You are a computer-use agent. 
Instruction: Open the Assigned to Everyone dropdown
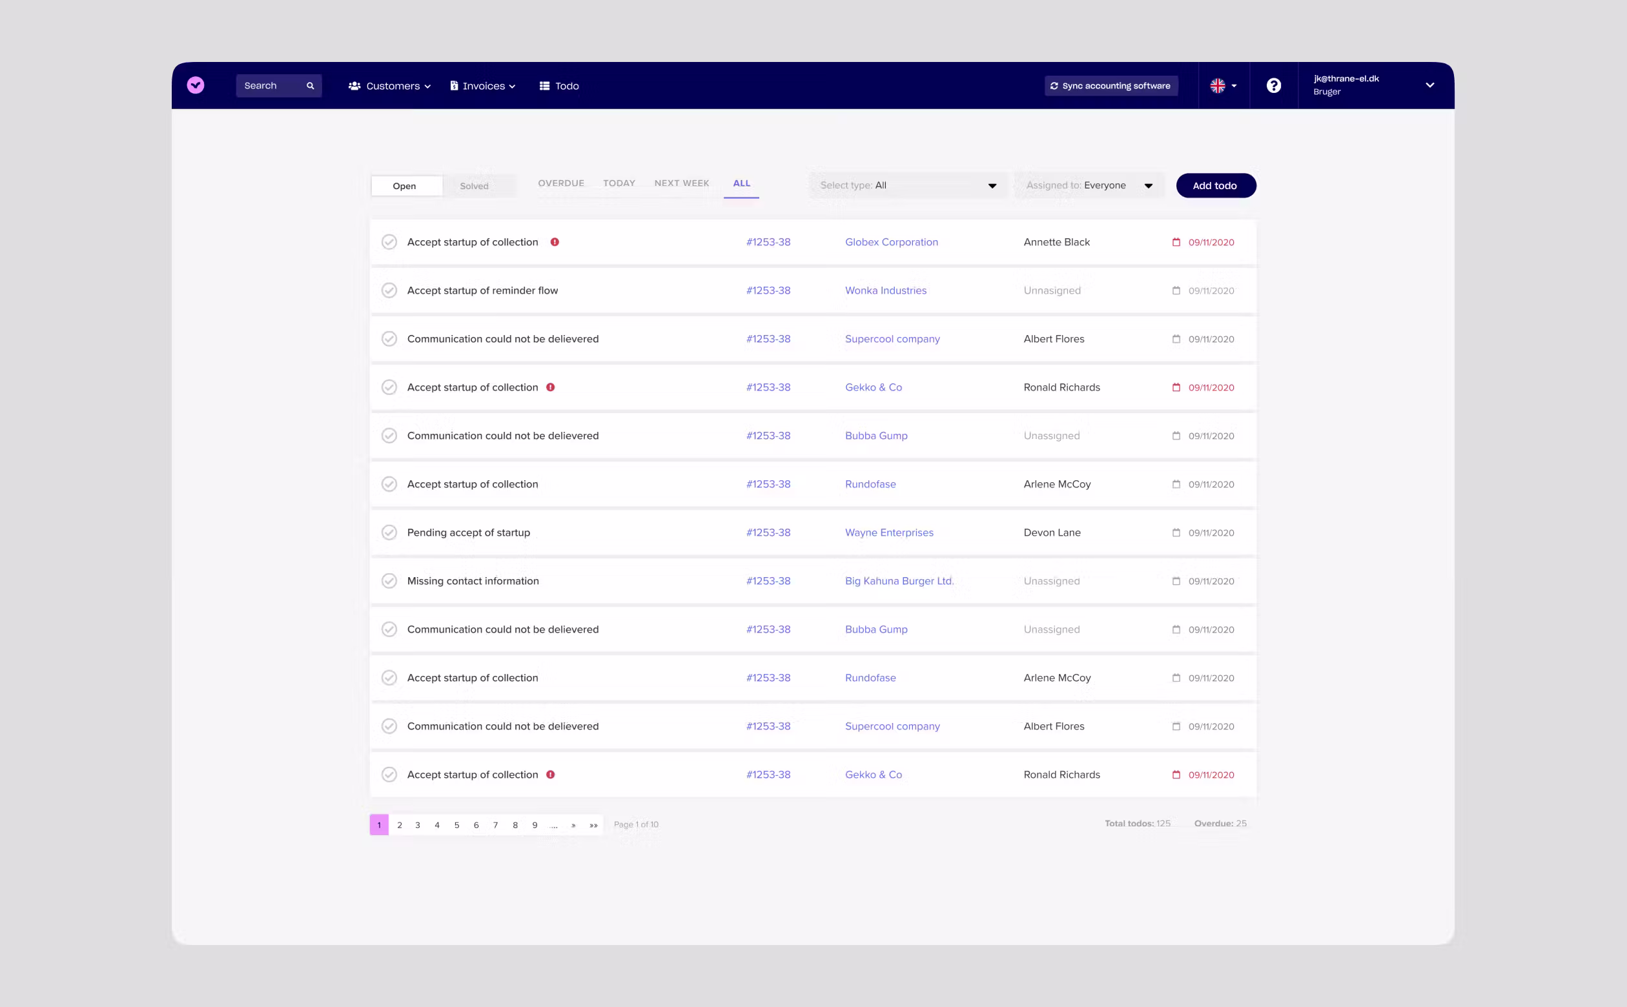[1090, 186]
